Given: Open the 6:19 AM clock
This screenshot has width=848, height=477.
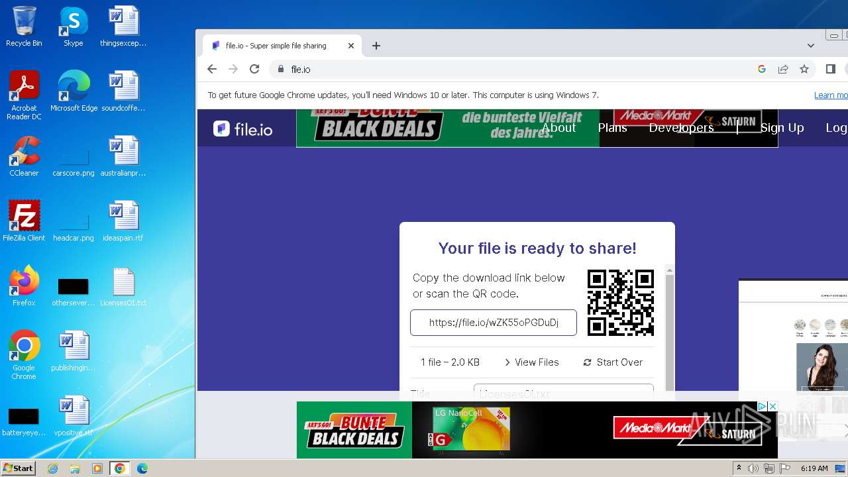Looking at the screenshot, I should tap(814, 468).
